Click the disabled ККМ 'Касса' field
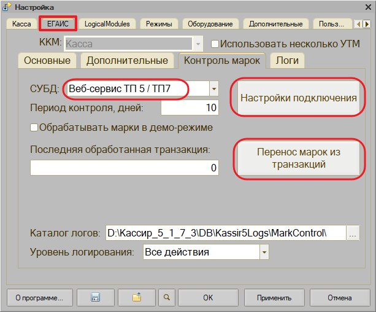 tap(129, 44)
